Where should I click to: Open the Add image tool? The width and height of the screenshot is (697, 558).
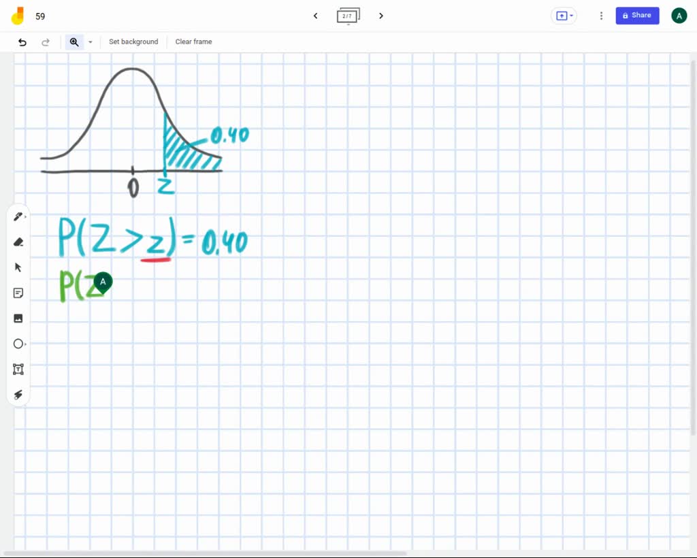pyautogui.click(x=18, y=318)
